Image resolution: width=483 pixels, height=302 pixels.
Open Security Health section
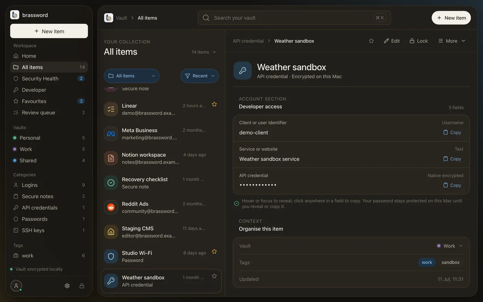[49, 79]
